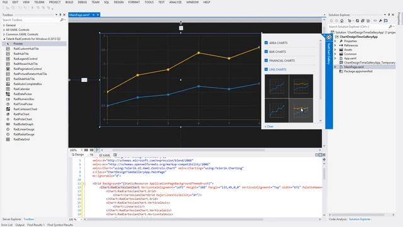This screenshot has width=403, height=227.
Task: Select the RadPaginationControl item
Action: click(x=28, y=69)
